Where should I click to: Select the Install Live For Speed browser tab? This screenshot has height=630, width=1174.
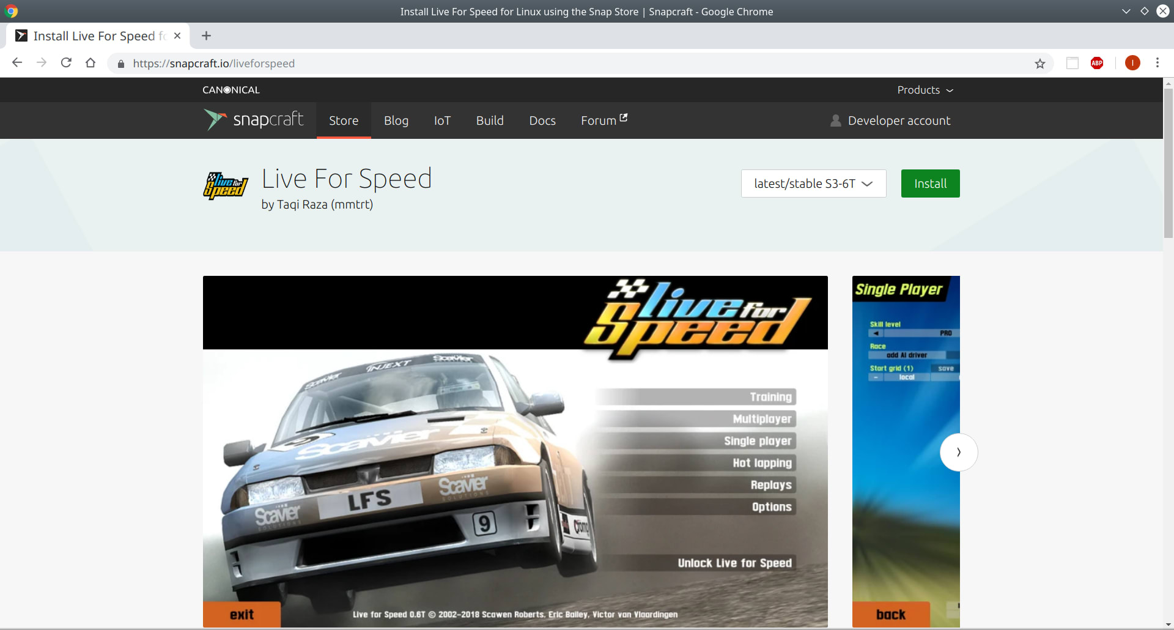pyautogui.click(x=98, y=36)
